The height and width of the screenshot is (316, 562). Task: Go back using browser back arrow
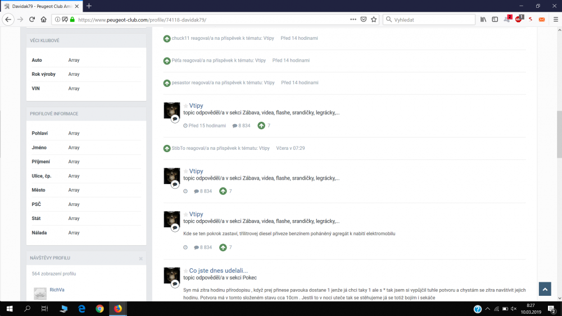coord(8,20)
